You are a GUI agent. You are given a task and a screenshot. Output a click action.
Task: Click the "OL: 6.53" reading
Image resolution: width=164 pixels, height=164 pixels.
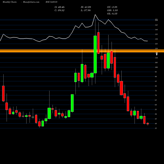coord(112,14)
